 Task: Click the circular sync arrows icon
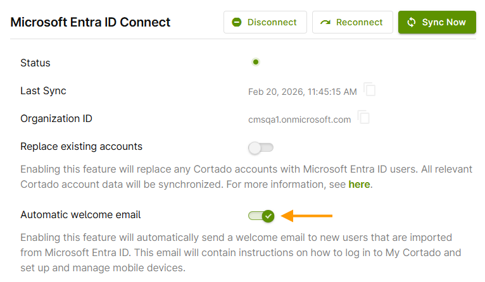(412, 22)
